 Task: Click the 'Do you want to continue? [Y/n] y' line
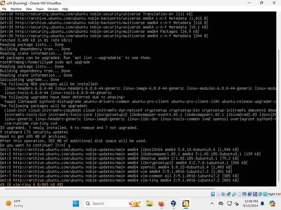[35, 145]
